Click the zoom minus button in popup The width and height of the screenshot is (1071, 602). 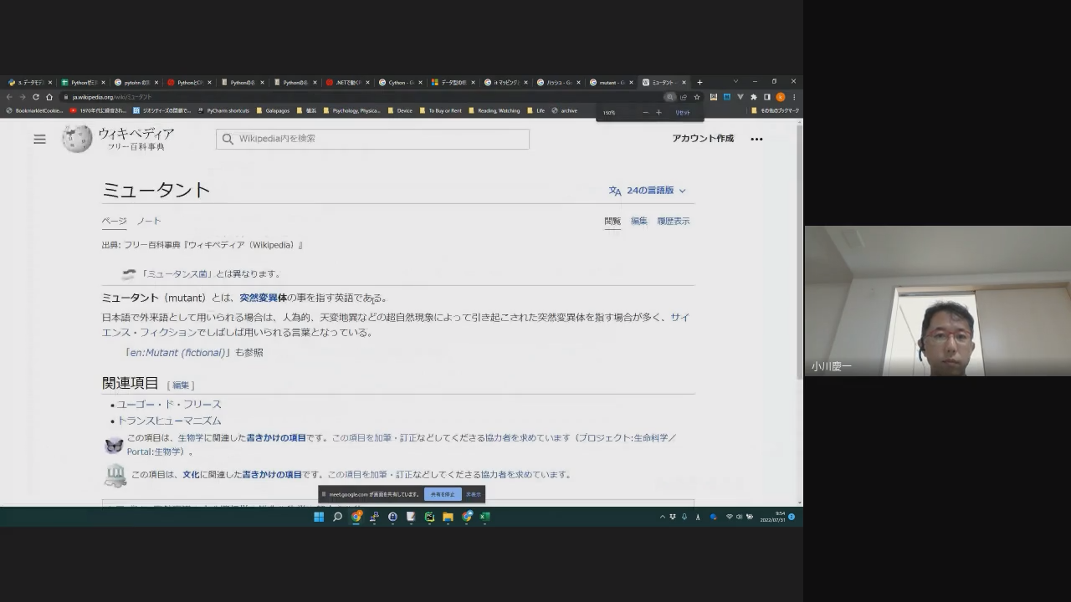click(x=645, y=112)
